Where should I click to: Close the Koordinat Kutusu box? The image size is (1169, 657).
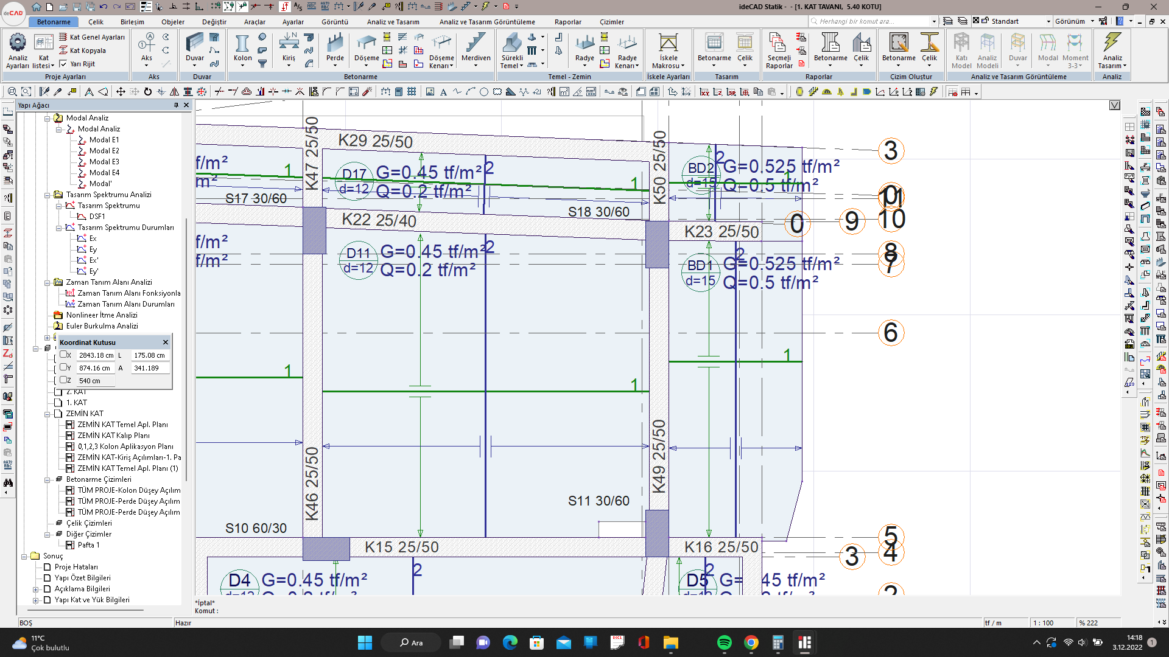tap(165, 342)
